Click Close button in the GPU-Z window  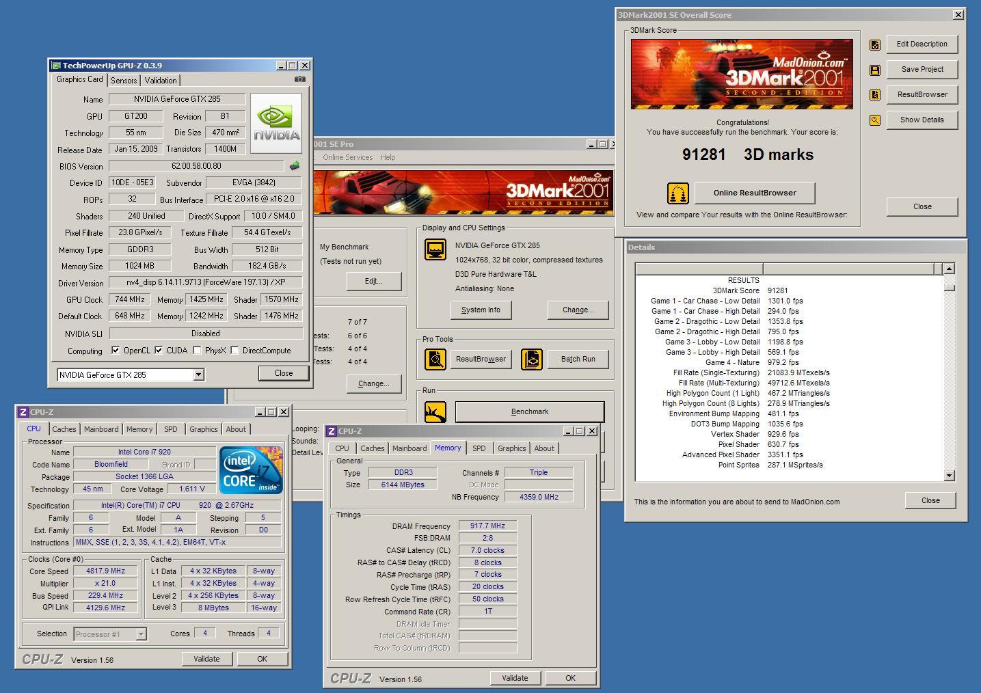click(x=284, y=373)
